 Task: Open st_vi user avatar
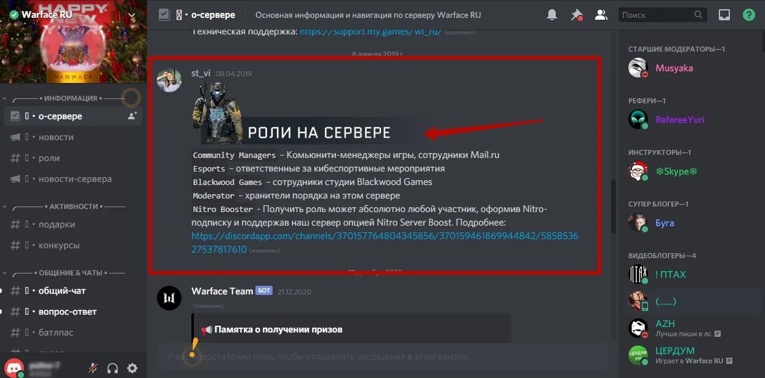coord(169,81)
